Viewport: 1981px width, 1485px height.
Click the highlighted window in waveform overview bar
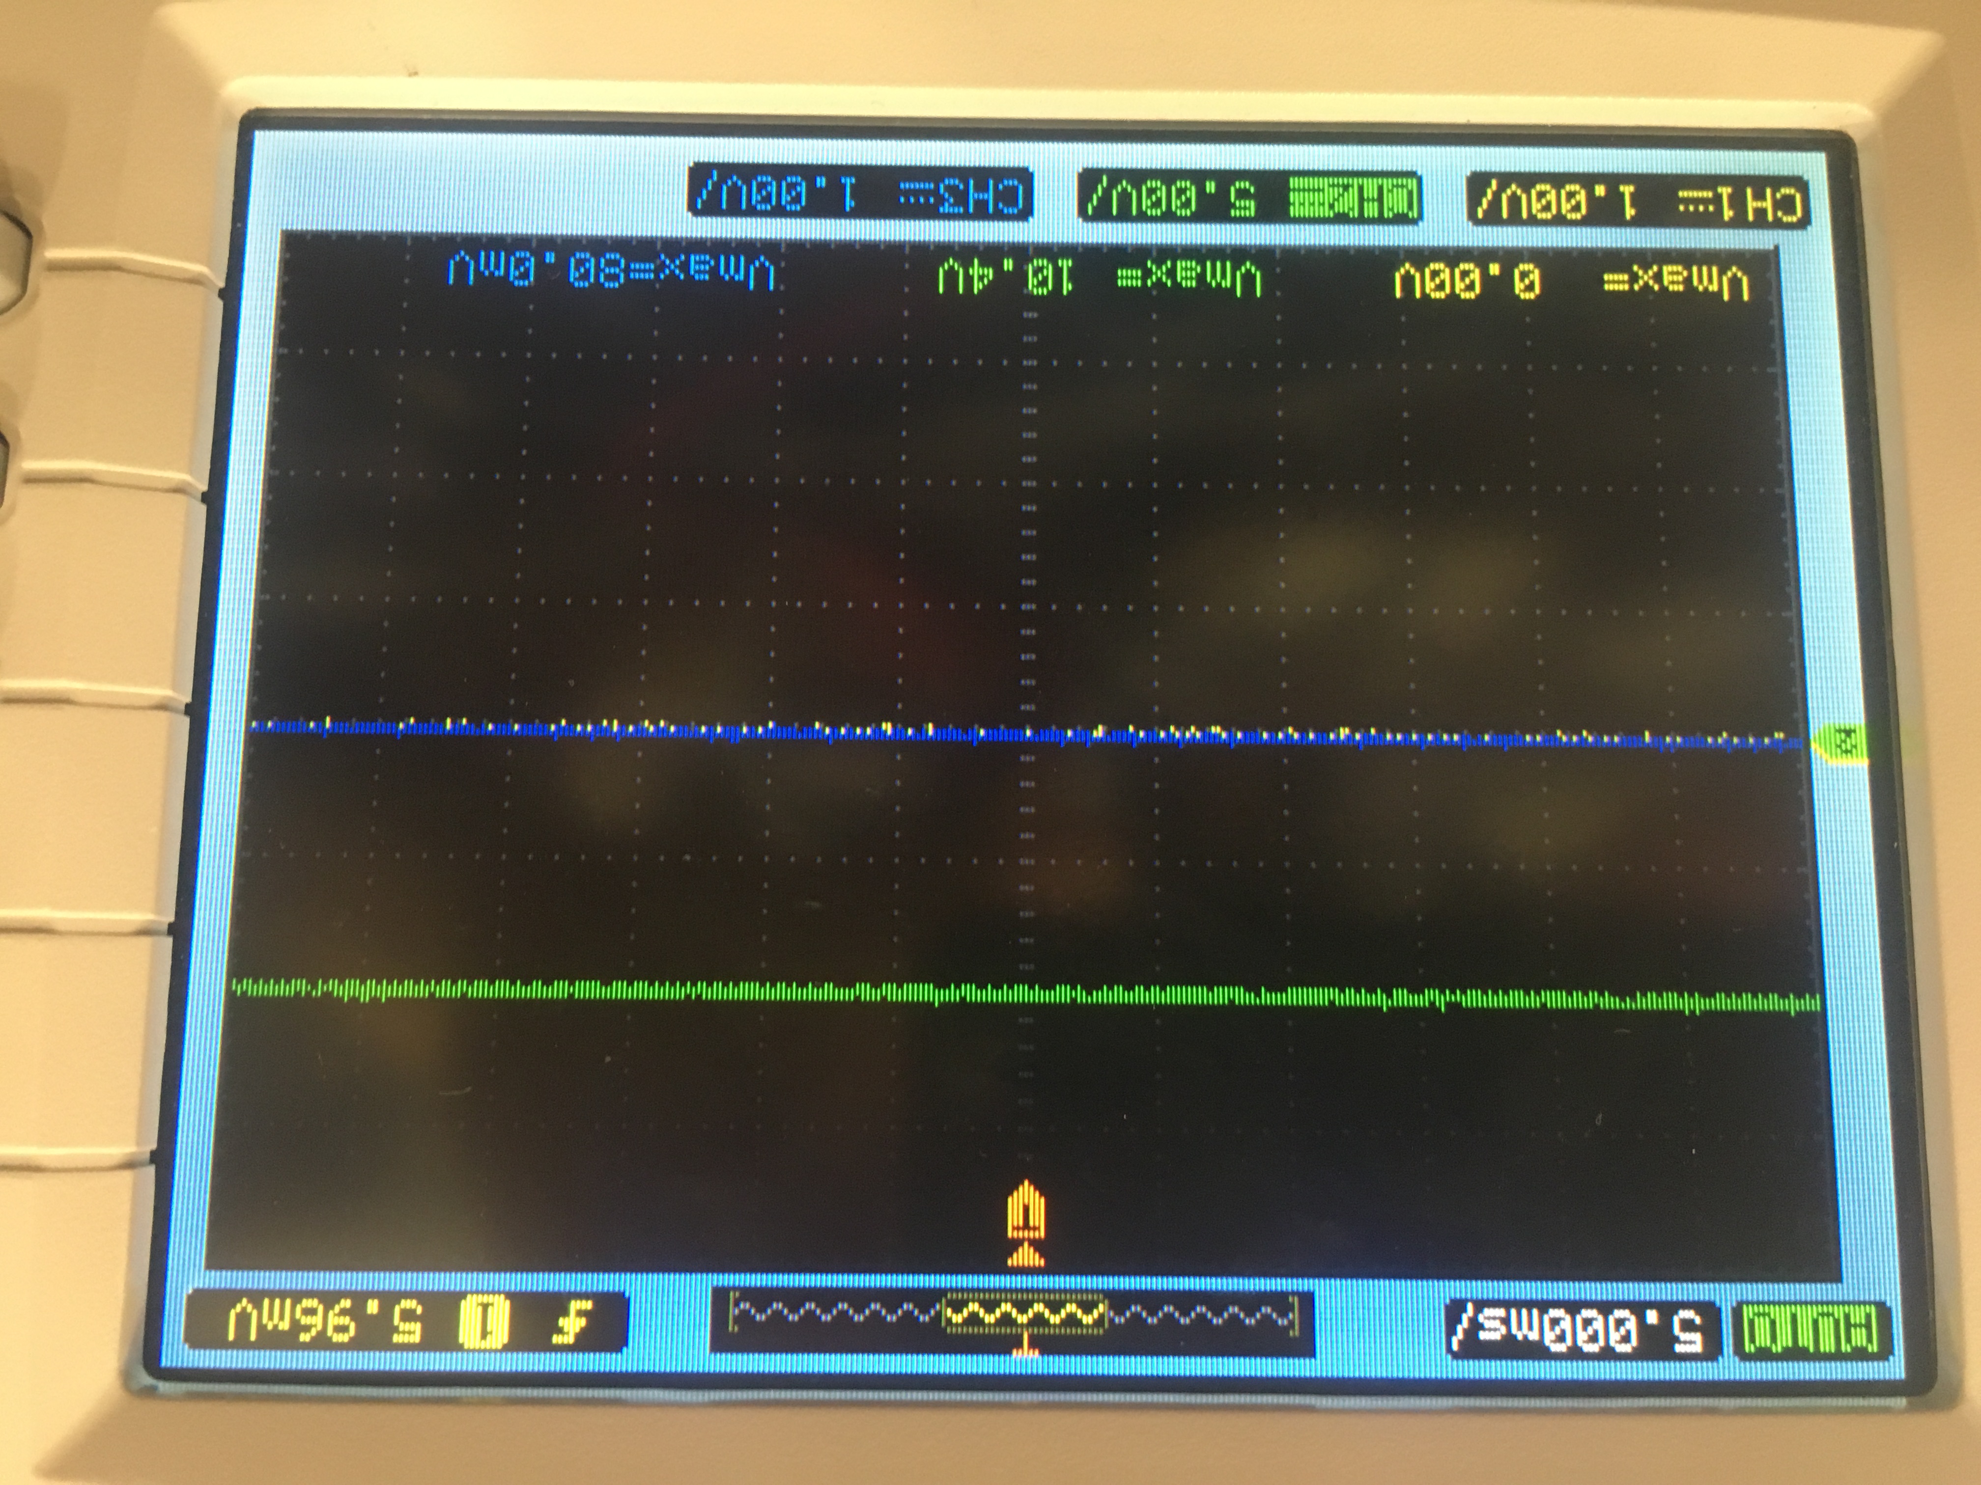coord(1025,1314)
